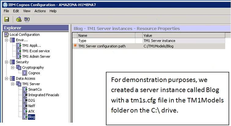The width and height of the screenshot is (231, 126).
Task: Select the Blog server instance
Action: [32, 117]
